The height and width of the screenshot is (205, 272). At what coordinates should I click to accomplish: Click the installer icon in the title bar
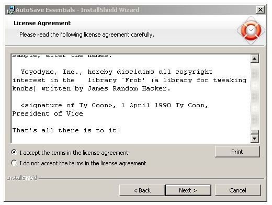click(x=10, y=10)
